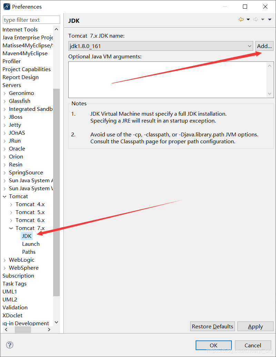The image size is (276, 357).
Task: Dismiss dialog with Cancel button
Action: coord(253,345)
